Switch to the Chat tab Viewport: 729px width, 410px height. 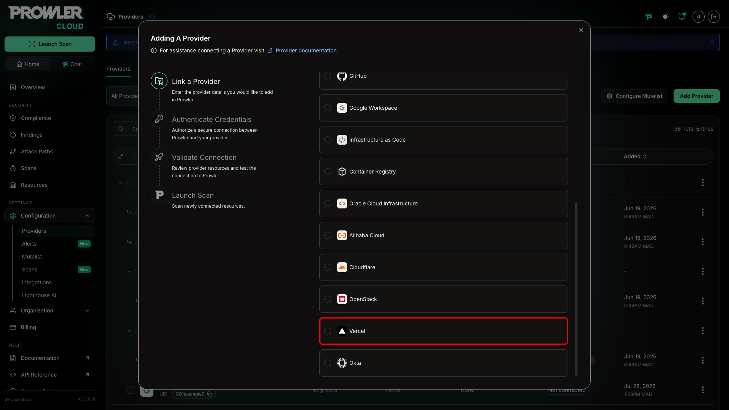coord(72,64)
